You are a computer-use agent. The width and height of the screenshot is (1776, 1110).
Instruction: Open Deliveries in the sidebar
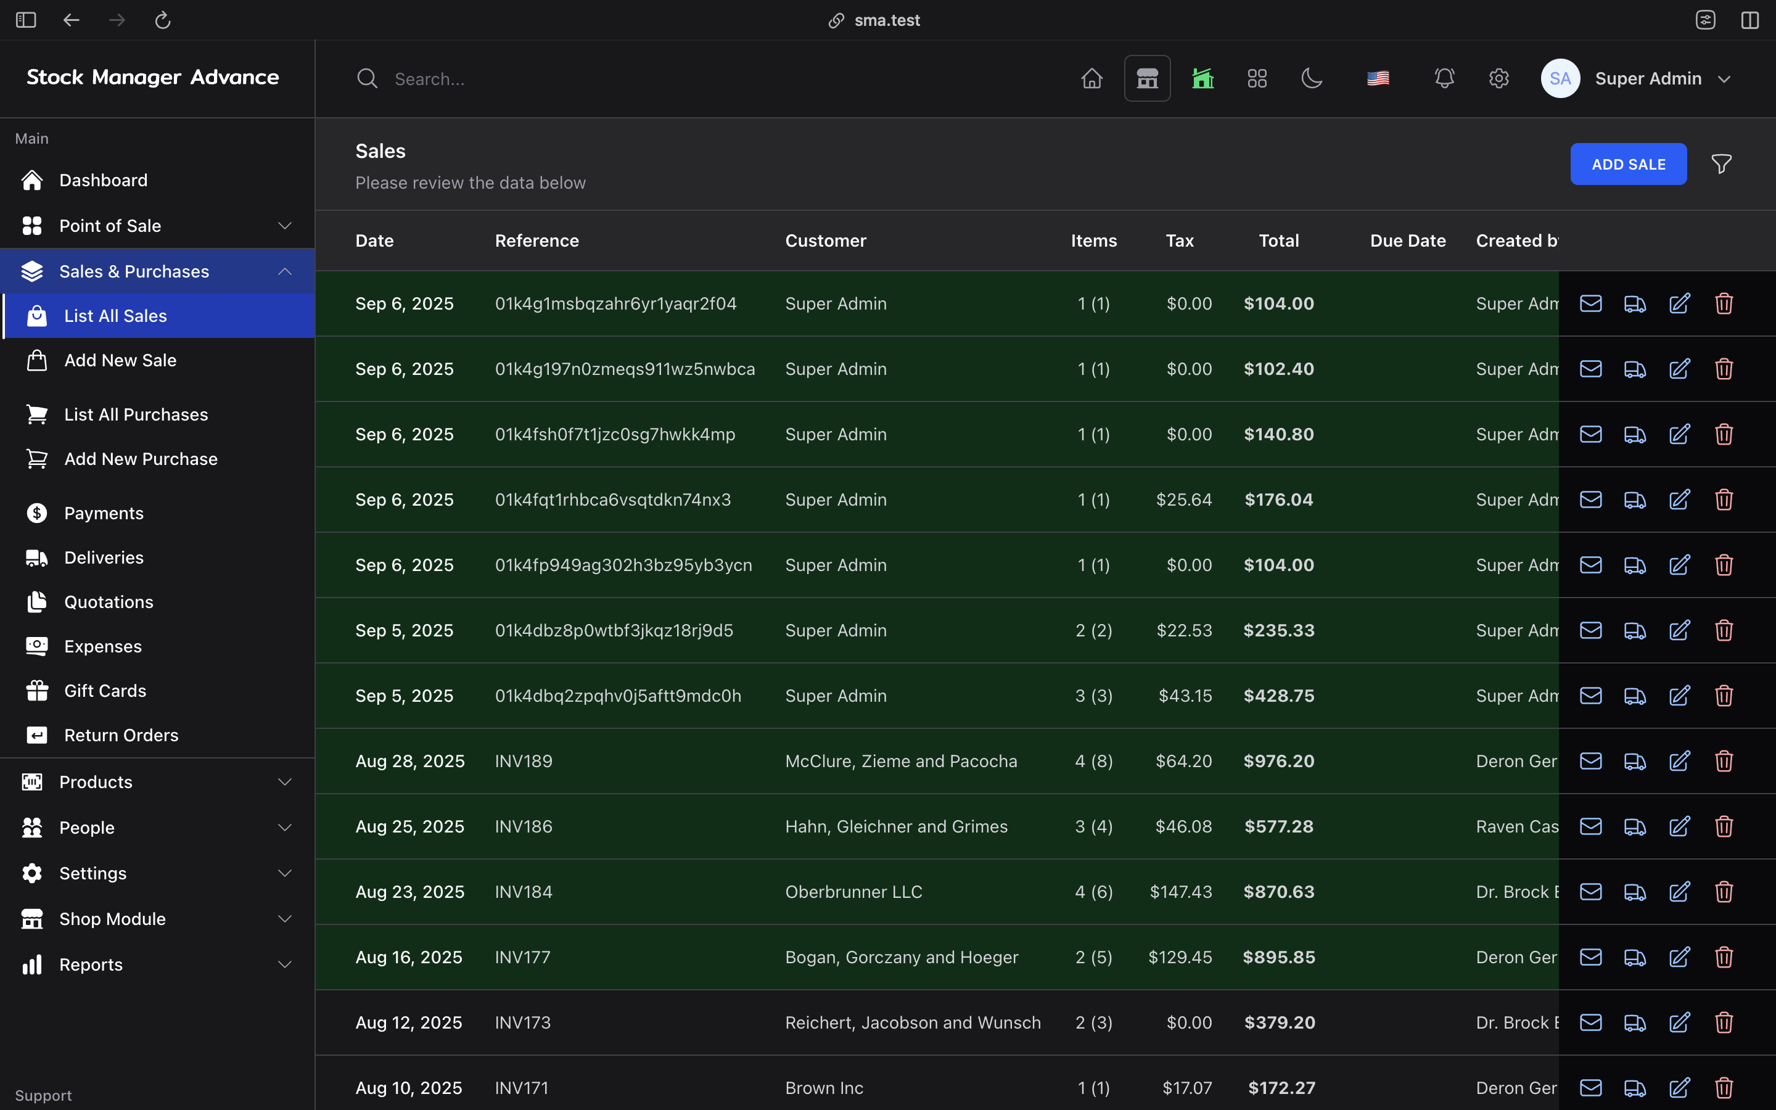tap(158, 557)
